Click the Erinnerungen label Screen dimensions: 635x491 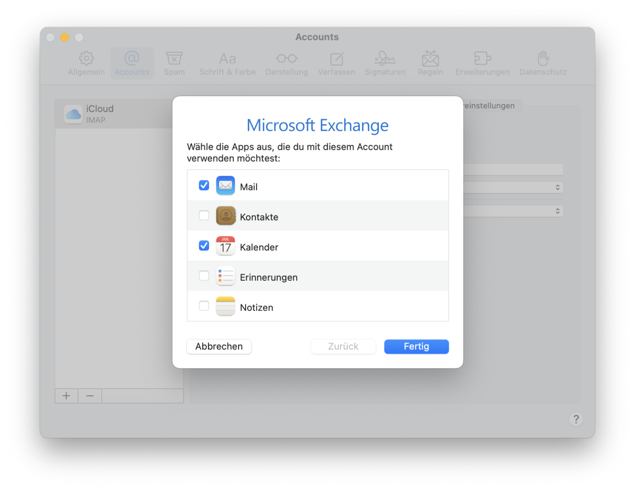click(x=269, y=277)
